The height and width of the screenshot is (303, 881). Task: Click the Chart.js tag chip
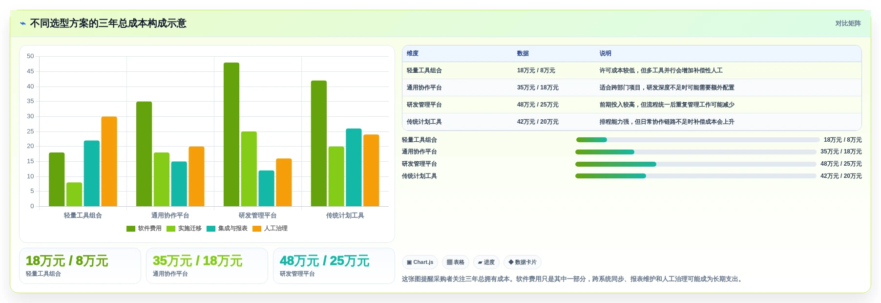420,262
